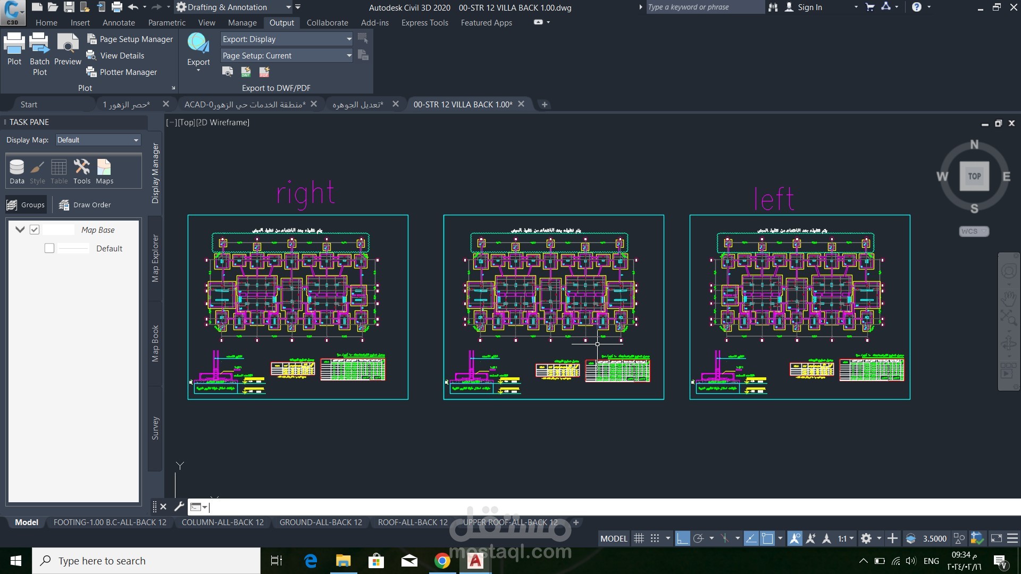Click the MODEL space button in status bar
1021x574 pixels.
click(x=614, y=538)
